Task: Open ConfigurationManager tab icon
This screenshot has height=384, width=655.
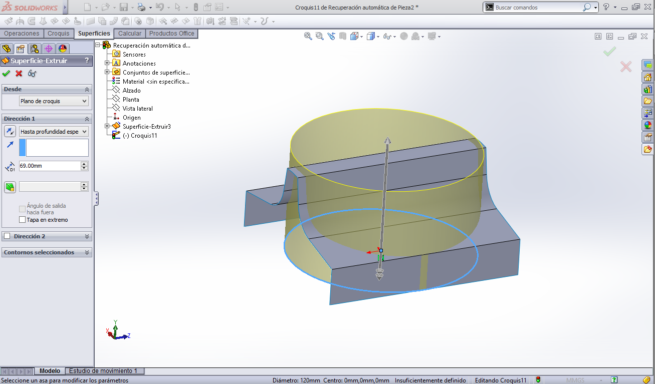Action: [x=34, y=49]
